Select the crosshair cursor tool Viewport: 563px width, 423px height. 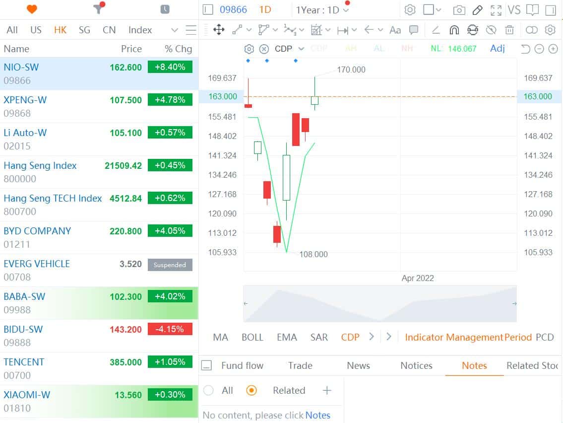coord(218,30)
